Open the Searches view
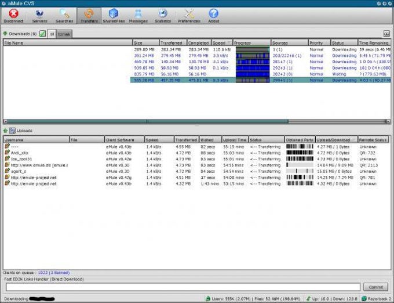 [64, 16]
